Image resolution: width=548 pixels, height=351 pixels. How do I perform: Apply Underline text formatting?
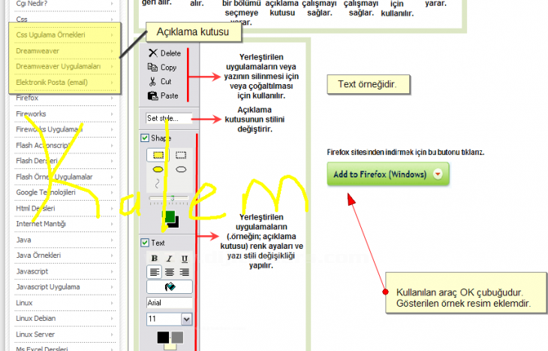click(x=184, y=259)
